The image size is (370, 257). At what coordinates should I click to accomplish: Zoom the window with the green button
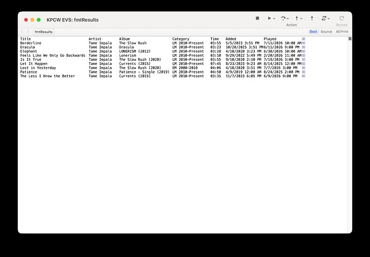[39, 20]
